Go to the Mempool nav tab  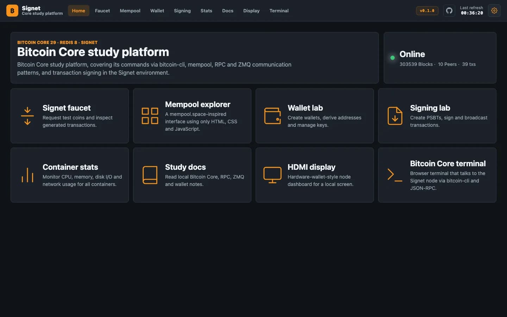130,11
